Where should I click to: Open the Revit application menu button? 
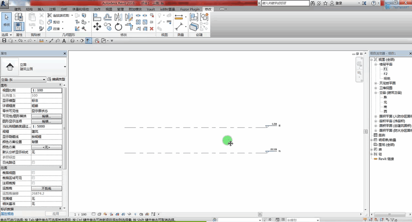(x=3, y=4)
